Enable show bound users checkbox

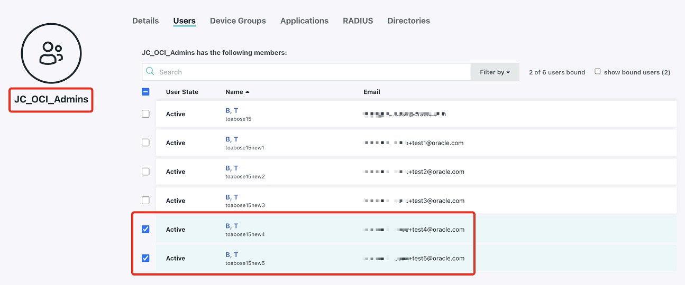click(x=598, y=72)
